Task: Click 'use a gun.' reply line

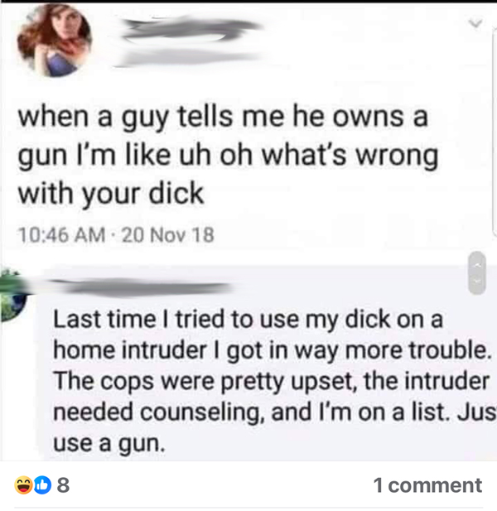Action: (109, 444)
